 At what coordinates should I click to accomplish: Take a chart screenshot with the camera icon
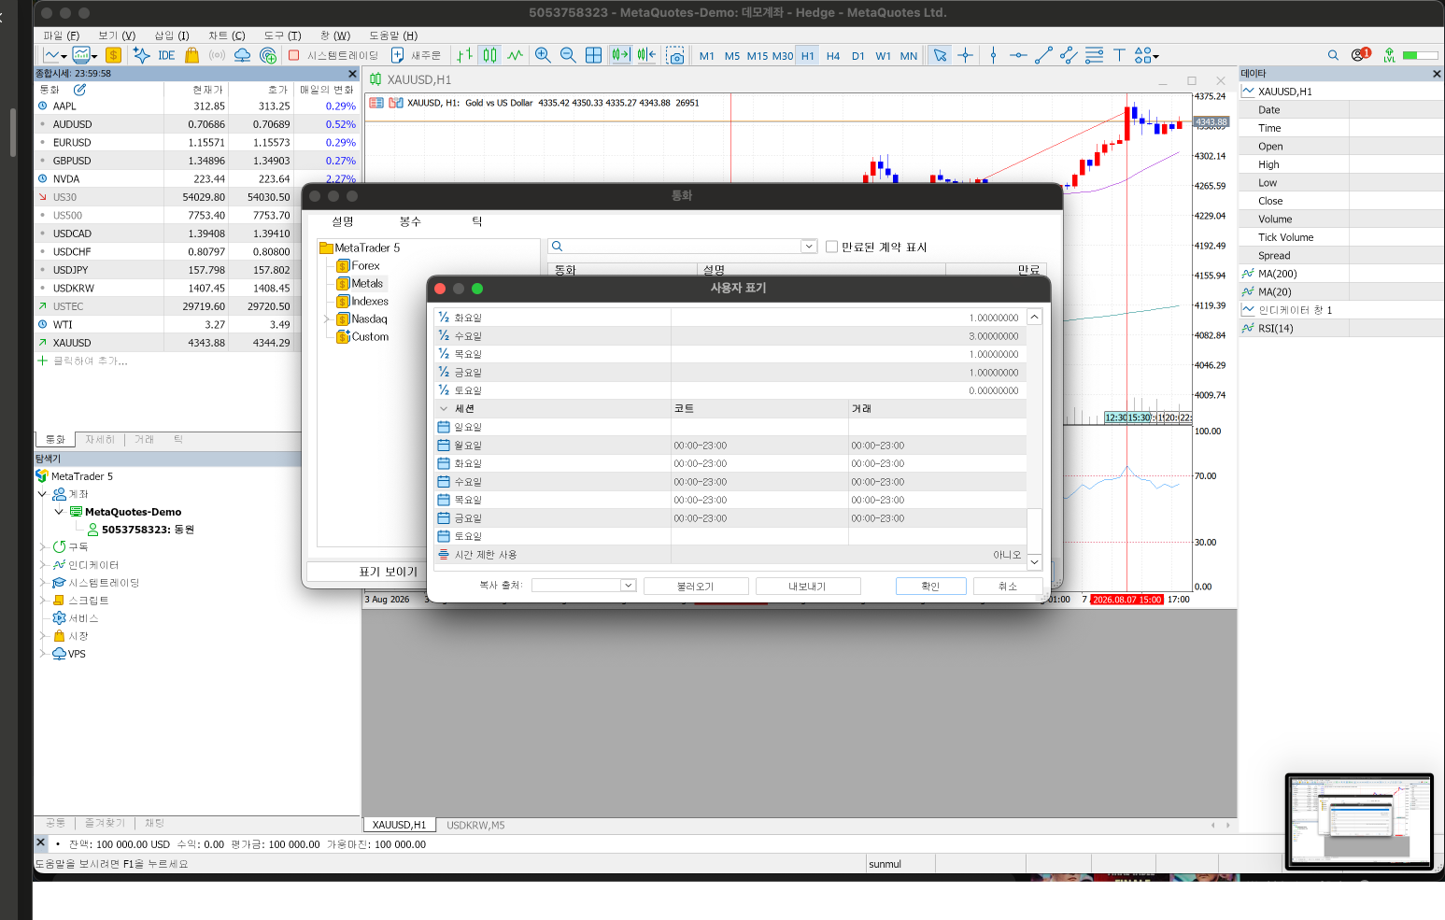pyautogui.click(x=675, y=56)
